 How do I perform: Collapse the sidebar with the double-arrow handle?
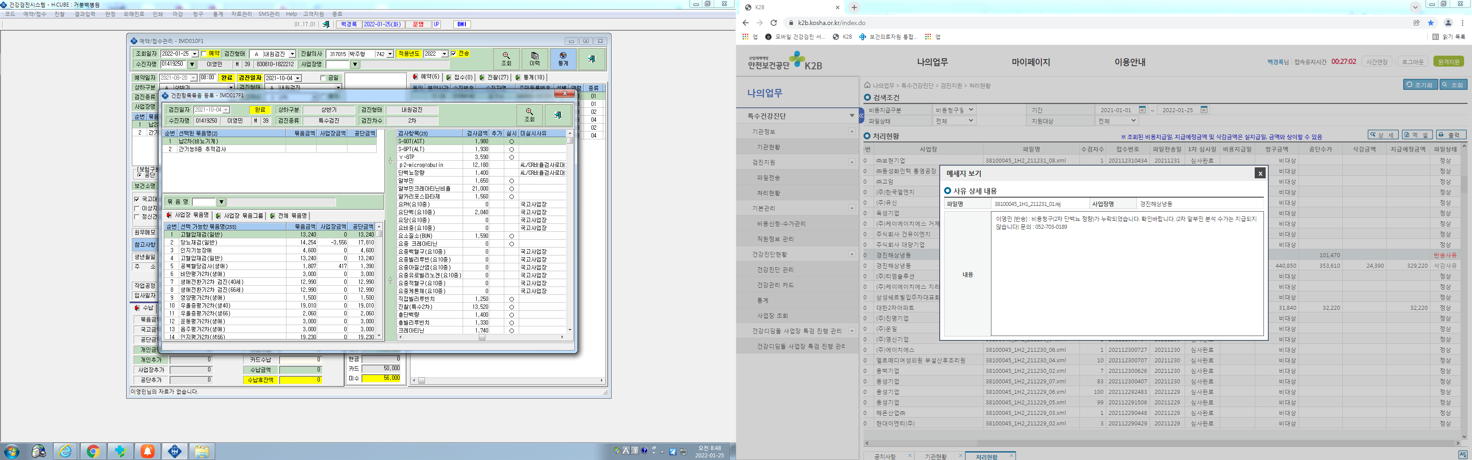click(x=862, y=116)
